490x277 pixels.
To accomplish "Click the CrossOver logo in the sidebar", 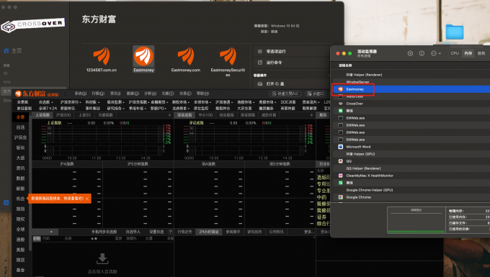I will tap(33, 24).
